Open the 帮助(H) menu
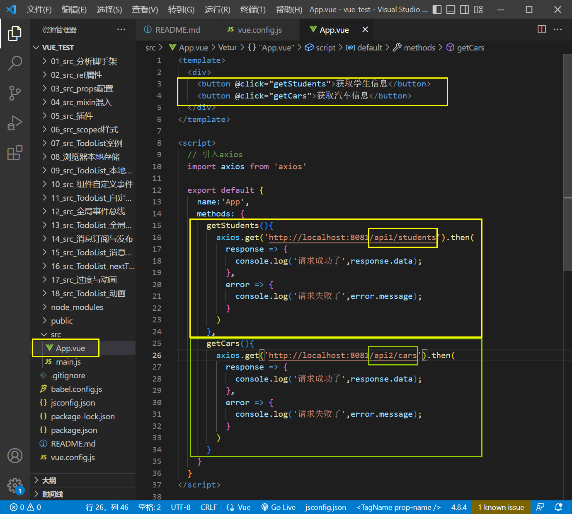 288,10
